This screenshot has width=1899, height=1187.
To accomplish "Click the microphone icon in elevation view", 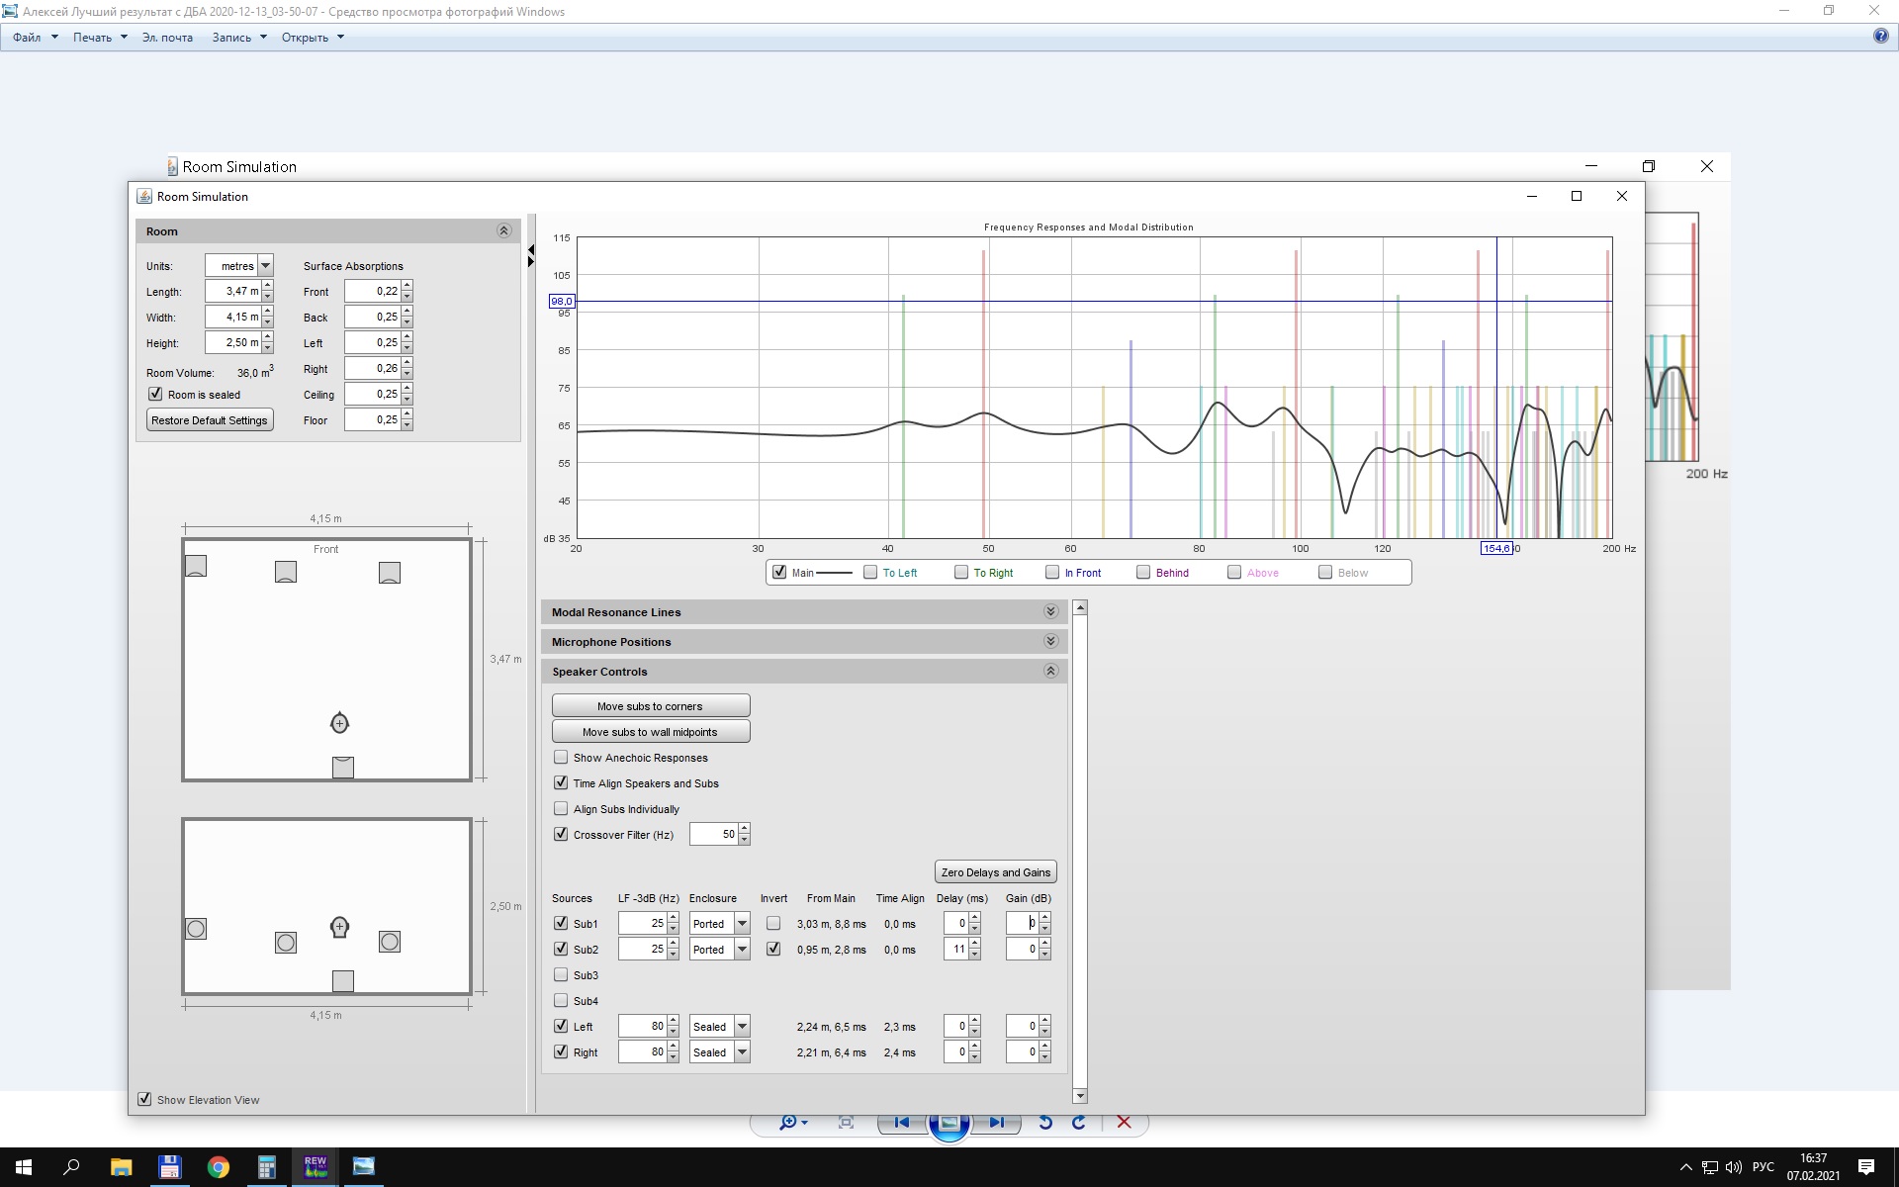I will 339,927.
